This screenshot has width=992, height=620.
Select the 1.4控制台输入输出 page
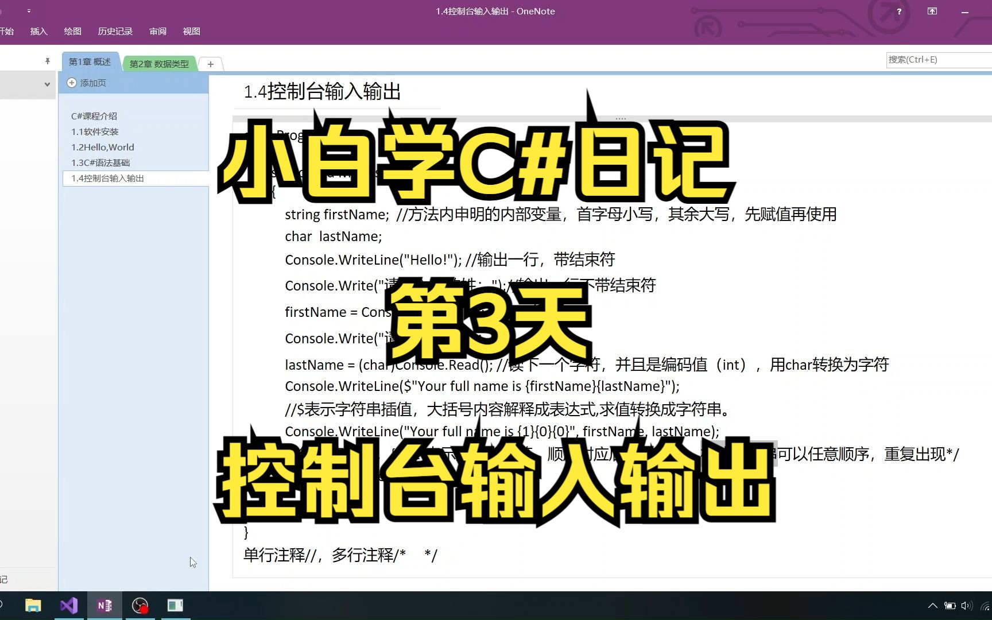[x=136, y=178]
